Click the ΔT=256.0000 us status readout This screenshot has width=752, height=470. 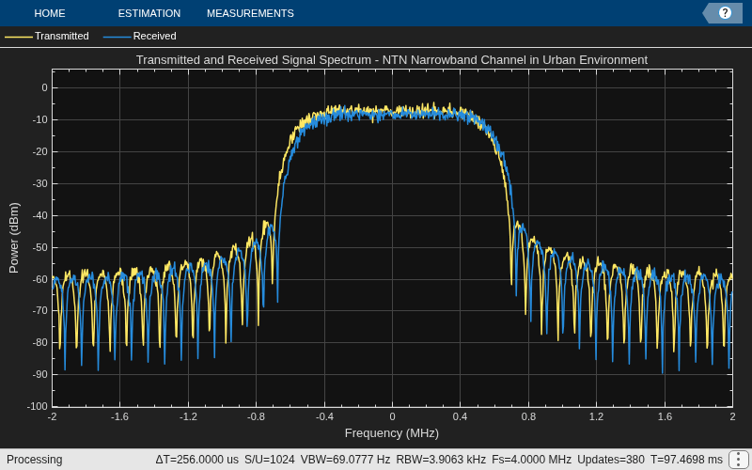click(x=196, y=460)
